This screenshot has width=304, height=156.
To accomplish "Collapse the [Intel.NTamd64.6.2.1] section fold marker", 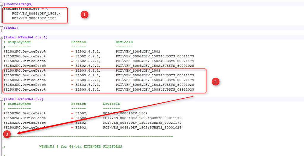I will pyautogui.click(x=1, y=37).
